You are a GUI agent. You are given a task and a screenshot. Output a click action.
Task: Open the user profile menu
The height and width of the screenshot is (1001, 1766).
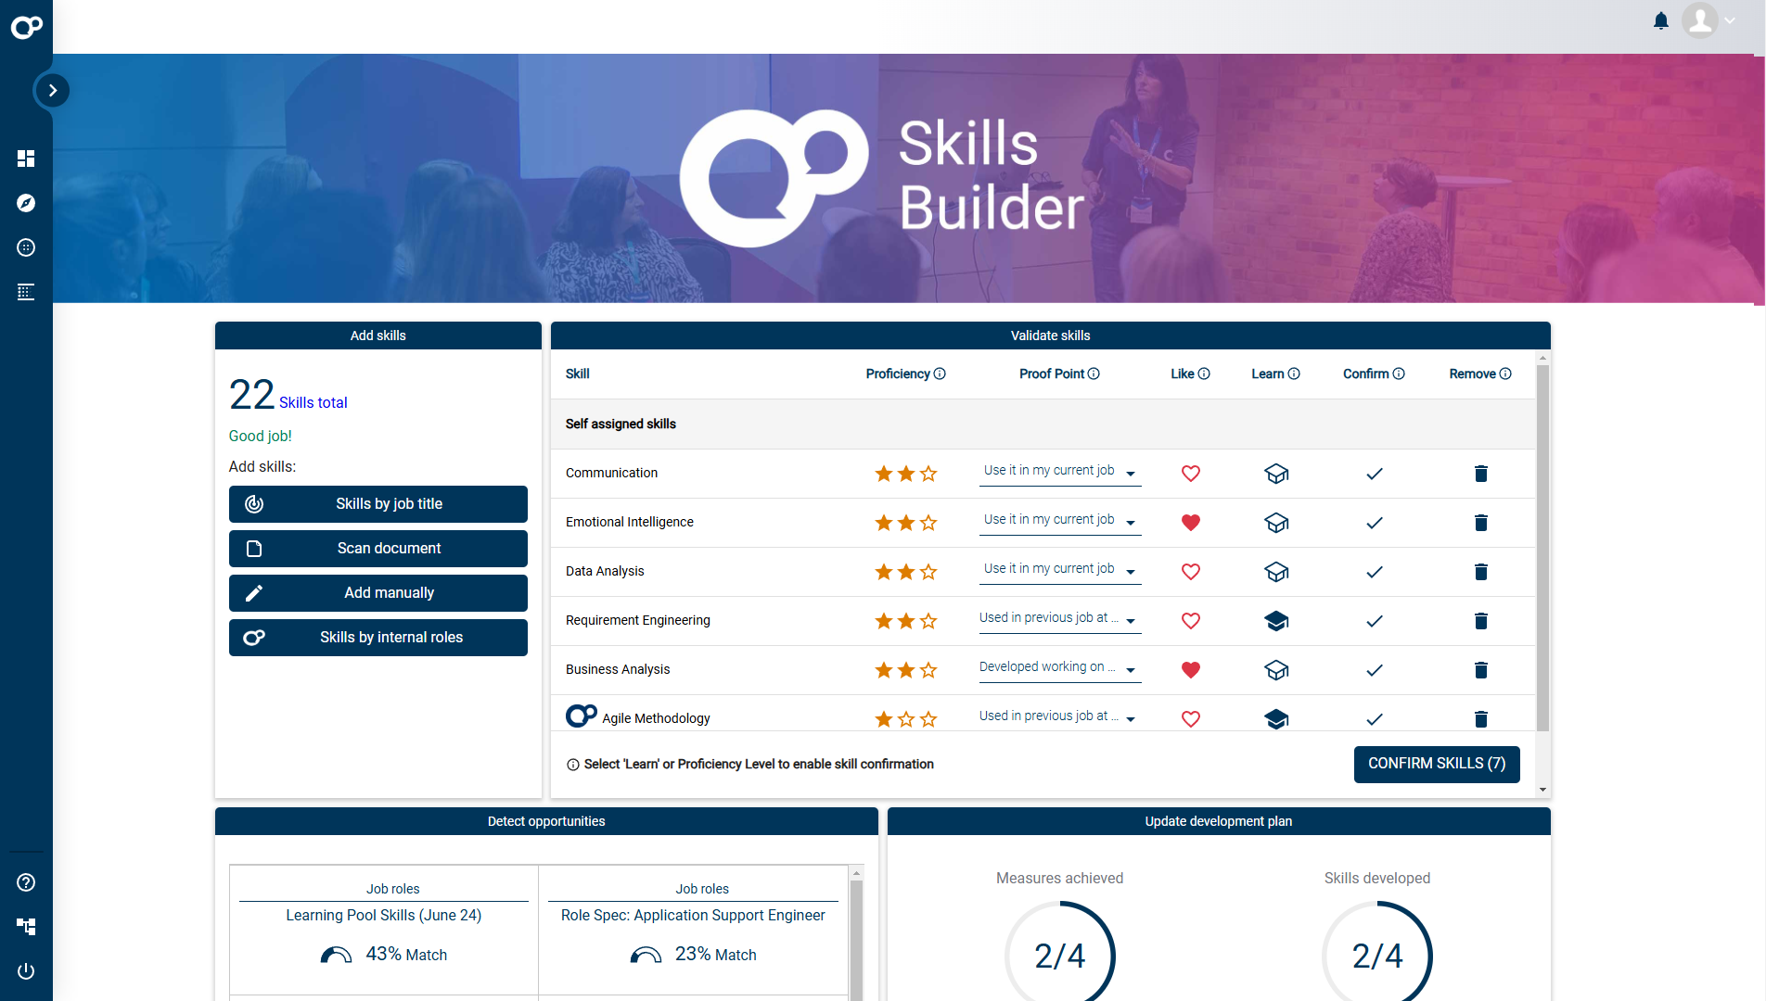(1708, 20)
